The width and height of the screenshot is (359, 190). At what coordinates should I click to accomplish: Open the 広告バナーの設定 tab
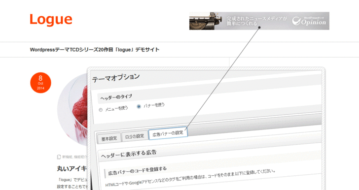click(168, 133)
